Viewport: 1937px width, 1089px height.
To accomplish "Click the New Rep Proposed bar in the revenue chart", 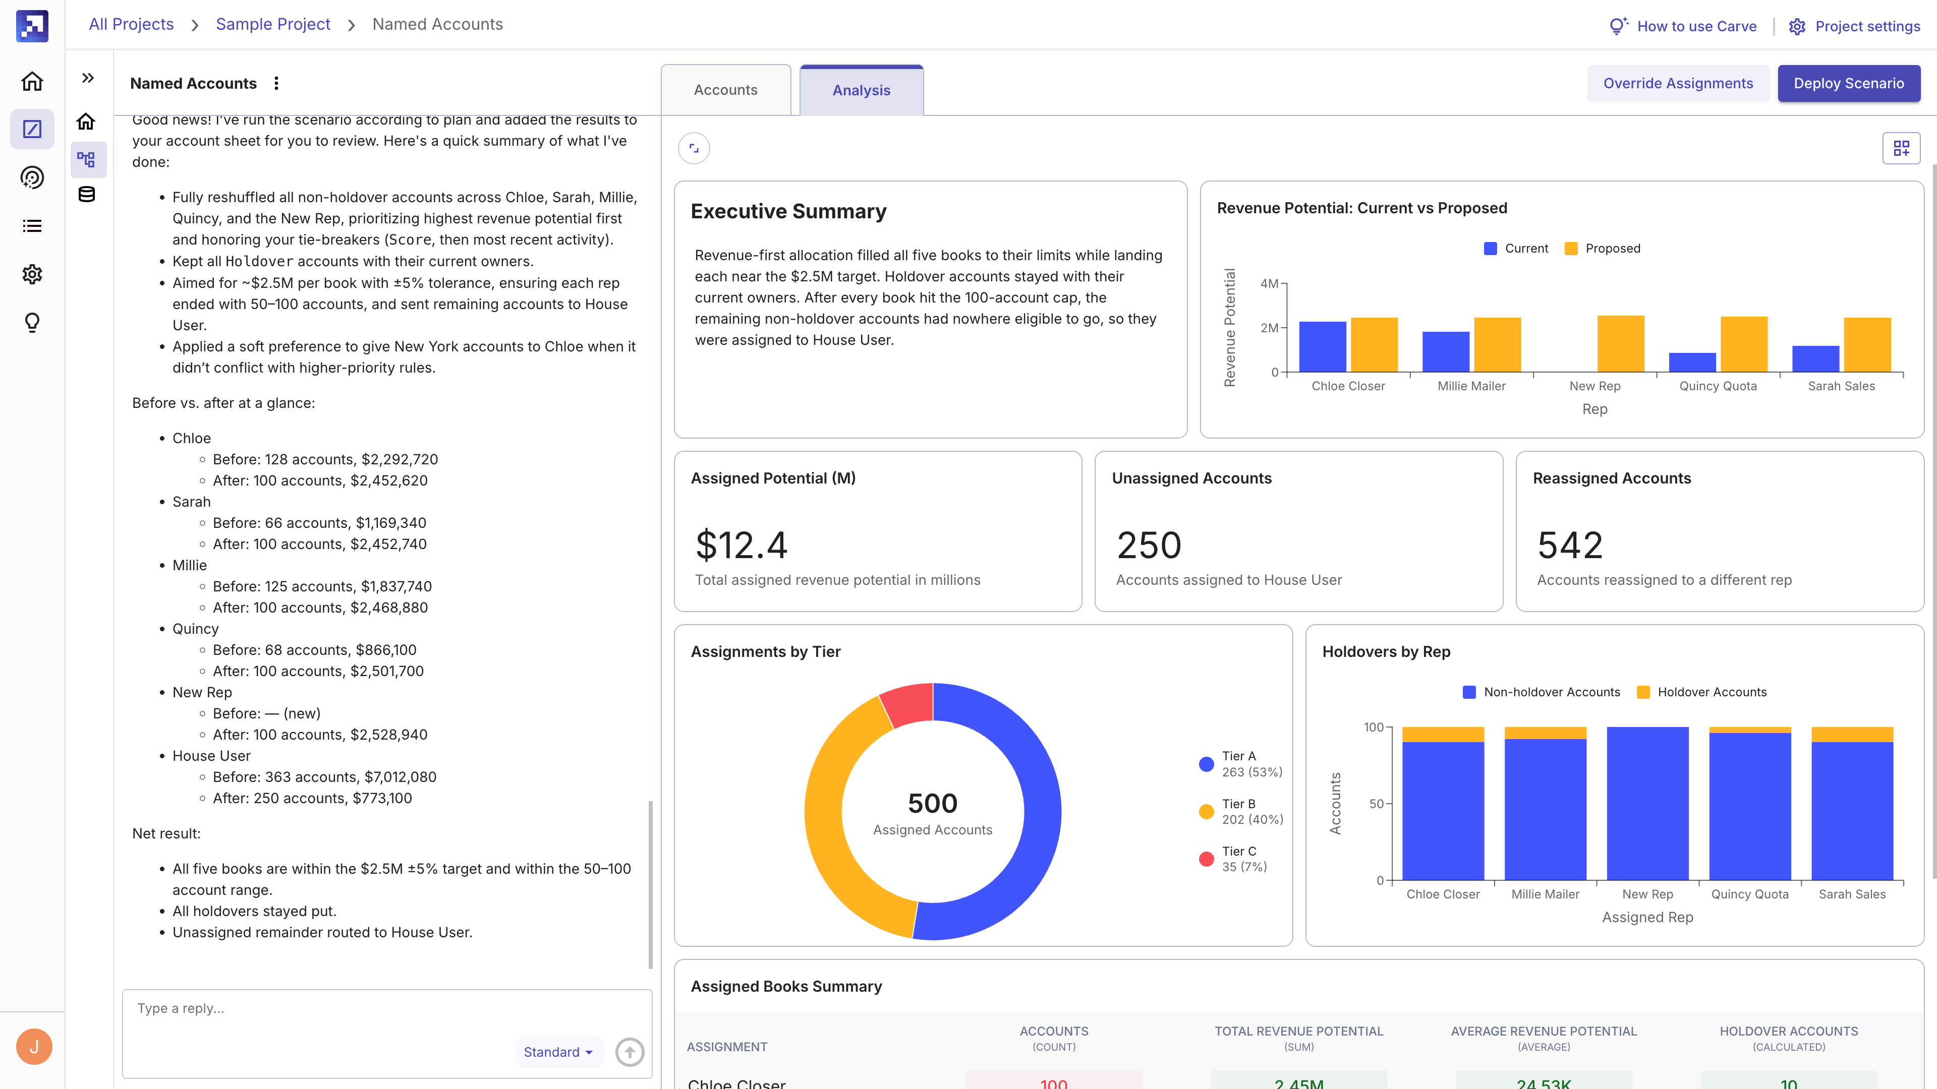I will coord(1620,344).
